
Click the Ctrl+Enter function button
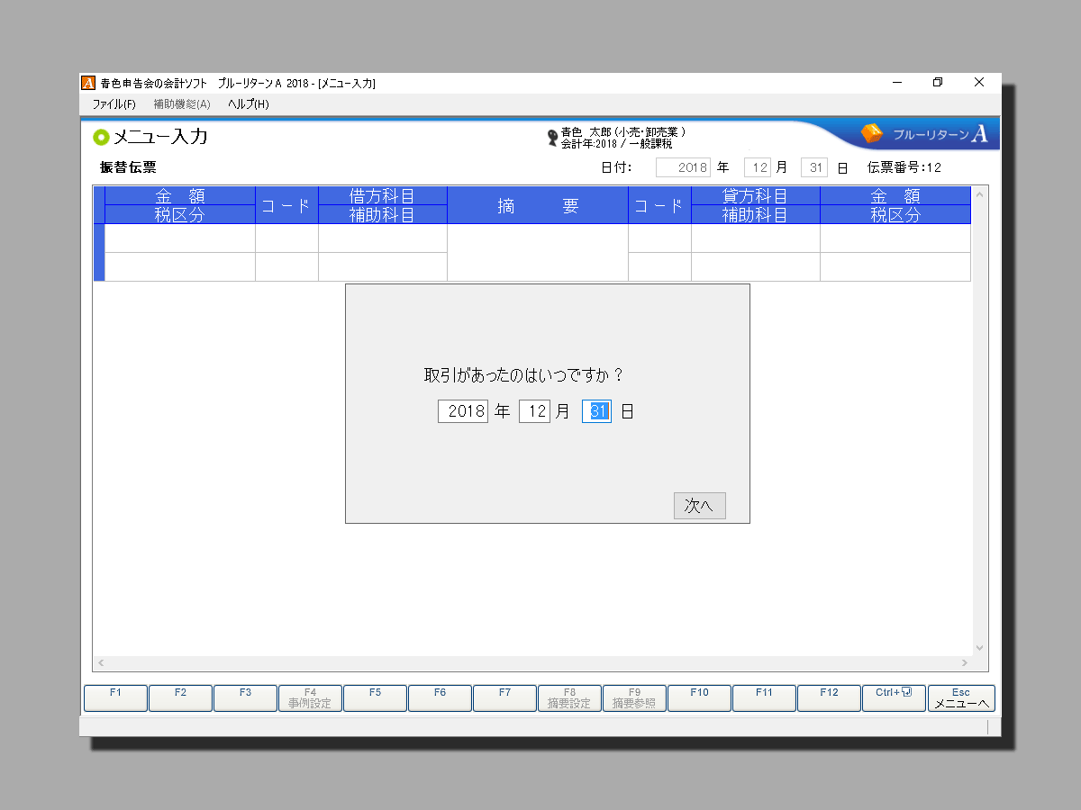coord(894,698)
